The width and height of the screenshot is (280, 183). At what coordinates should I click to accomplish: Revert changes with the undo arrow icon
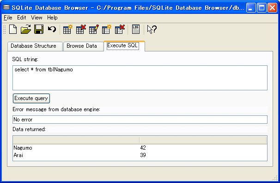click(x=52, y=29)
